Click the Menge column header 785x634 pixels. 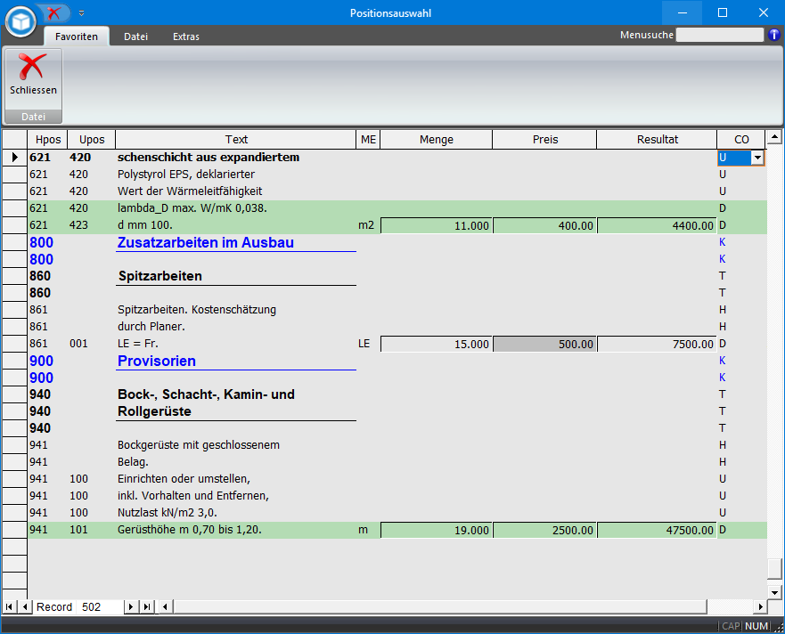point(437,140)
